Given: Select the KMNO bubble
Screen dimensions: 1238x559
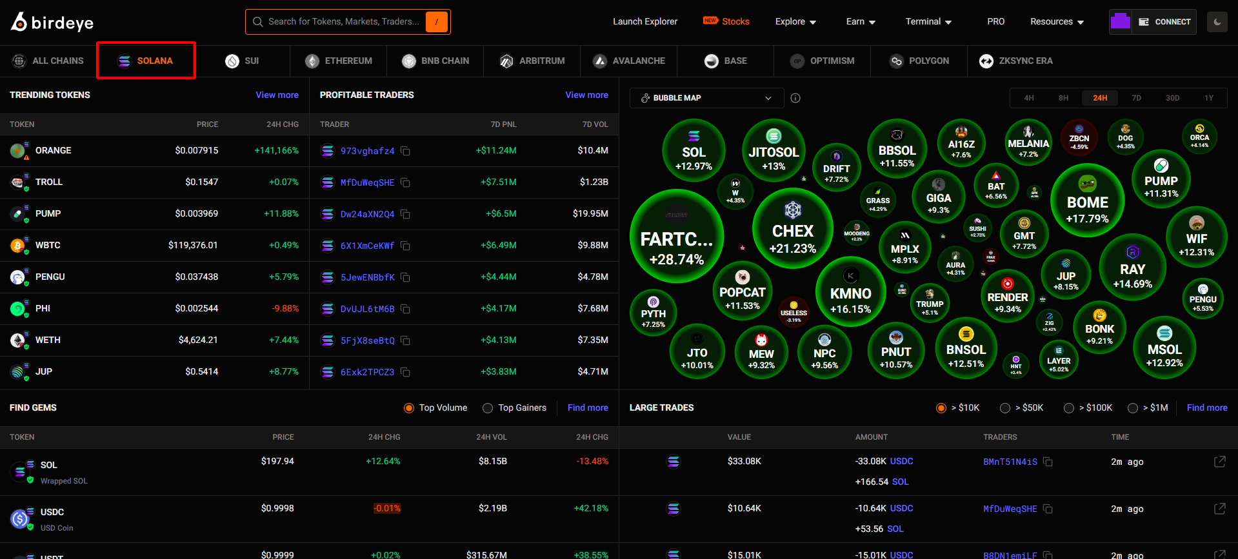Looking at the screenshot, I should [851, 291].
